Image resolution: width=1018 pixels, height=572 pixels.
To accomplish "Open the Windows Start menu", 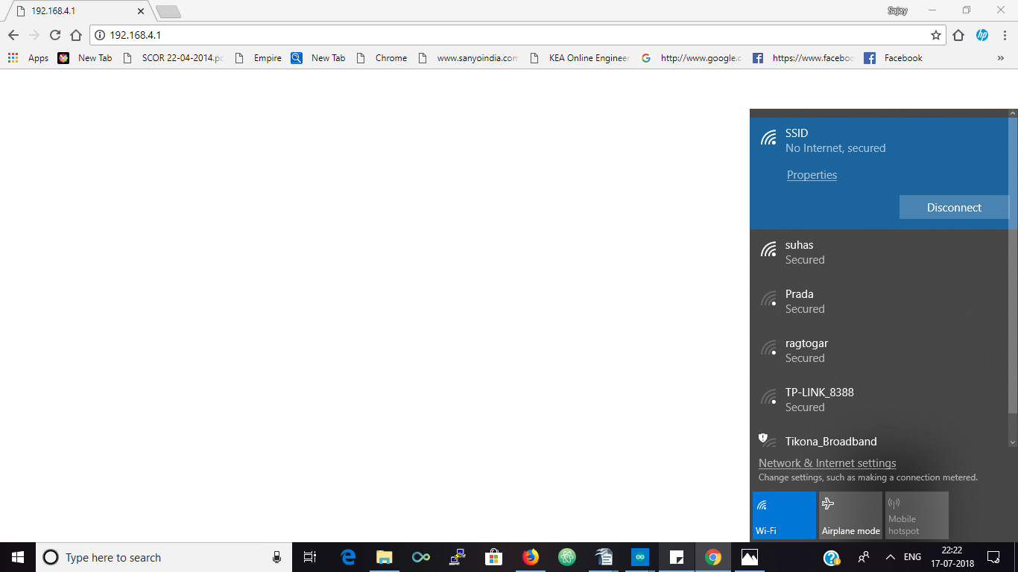I will coord(18,557).
